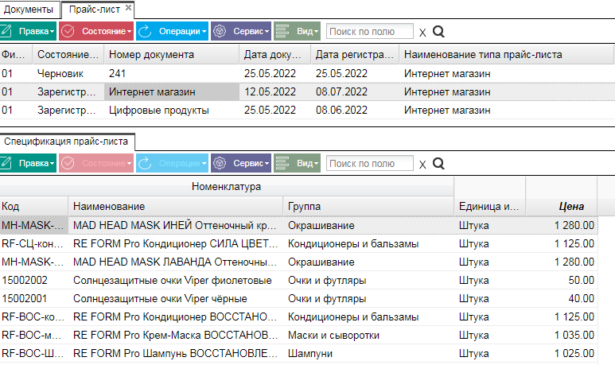Screen dimensions: 615x365
Task: Expand upper Сервис dropdown arrow
Action: 267,31
